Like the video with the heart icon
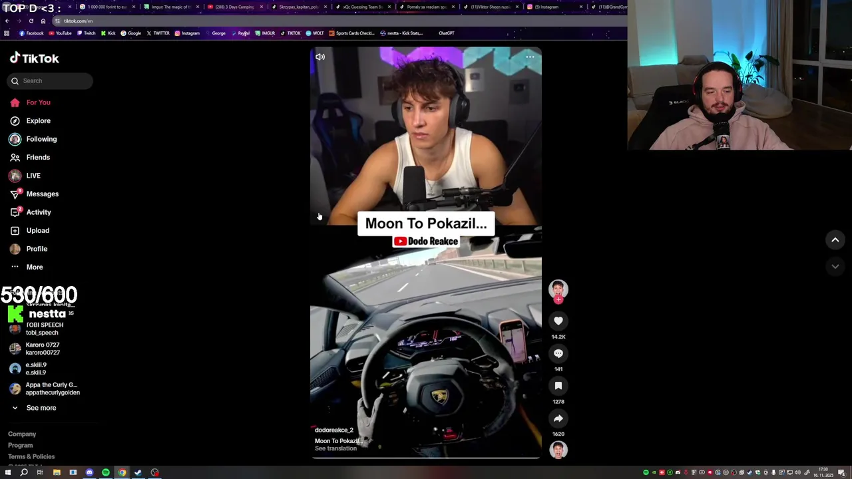 pos(558,321)
